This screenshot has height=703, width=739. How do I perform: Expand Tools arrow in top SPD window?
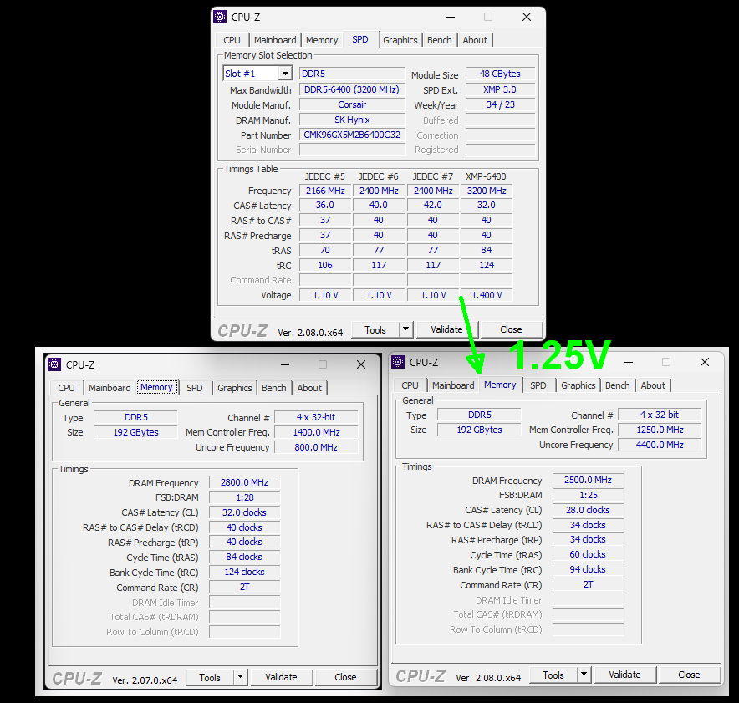(405, 329)
